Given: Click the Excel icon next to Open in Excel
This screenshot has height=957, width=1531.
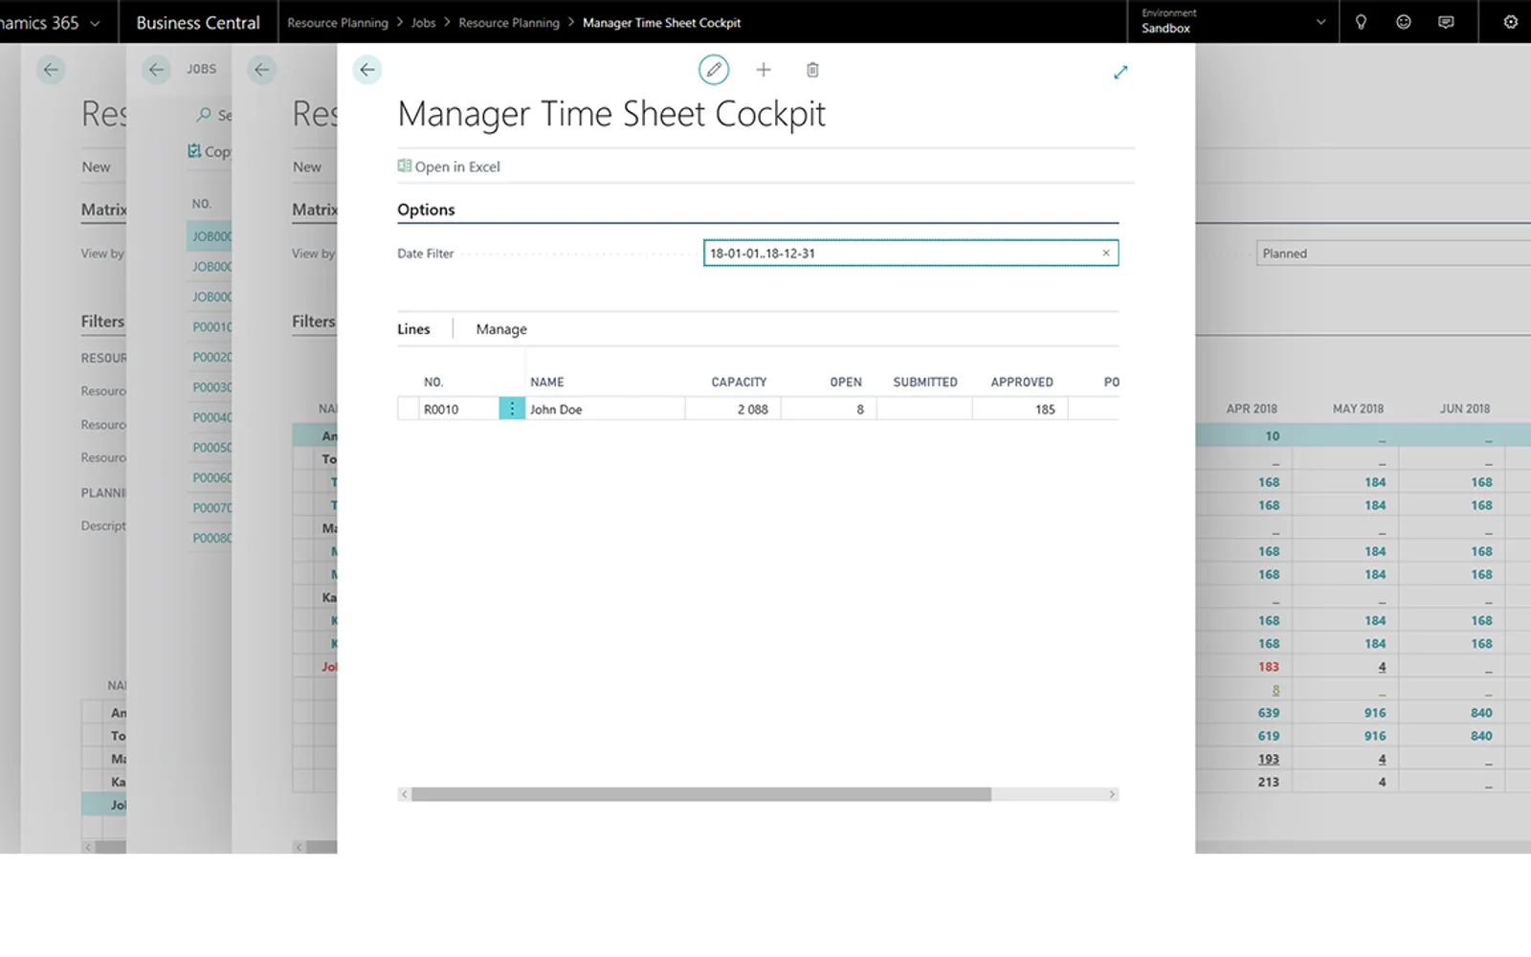Looking at the screenshot, I should [405, 166].
